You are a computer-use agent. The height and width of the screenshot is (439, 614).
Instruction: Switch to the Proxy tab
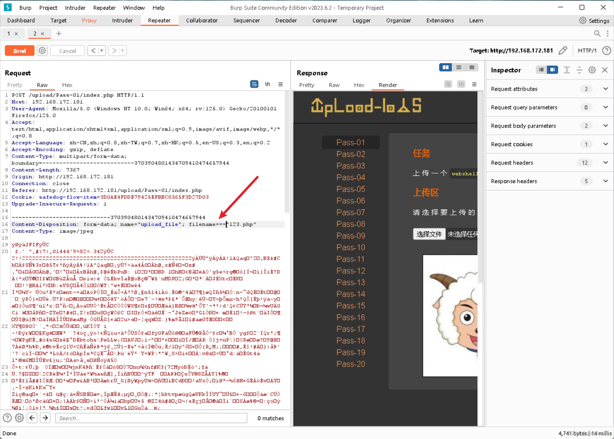coord(89,20)
